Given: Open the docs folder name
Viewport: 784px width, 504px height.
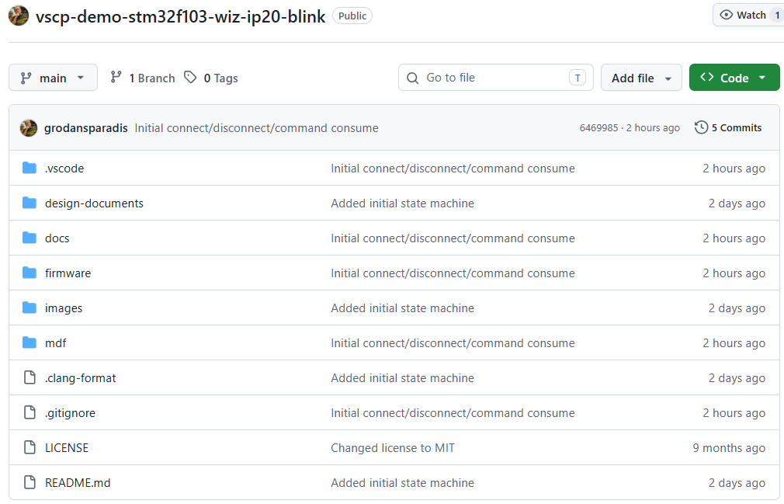Looking at the screenshot, I should (57, 238).
